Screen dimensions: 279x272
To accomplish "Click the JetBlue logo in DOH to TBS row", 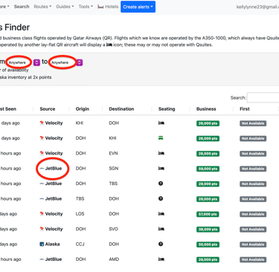I will click(x=42, y=184).
